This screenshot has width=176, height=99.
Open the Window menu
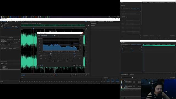[22, 20]
